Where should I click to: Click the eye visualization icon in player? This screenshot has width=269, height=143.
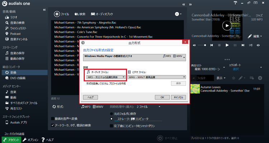[x=258, y=45]
